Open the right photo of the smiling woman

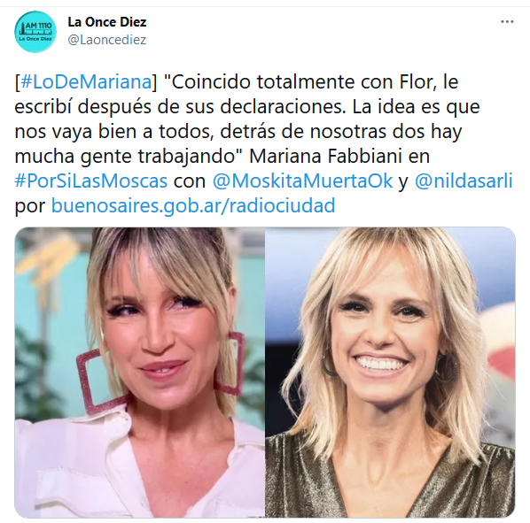(x=390, y=373)
